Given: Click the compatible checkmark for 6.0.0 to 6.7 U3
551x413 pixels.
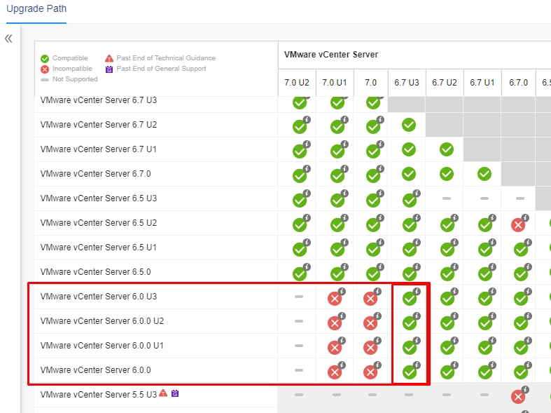Looking at the screenshot, I should click(410, 372).
